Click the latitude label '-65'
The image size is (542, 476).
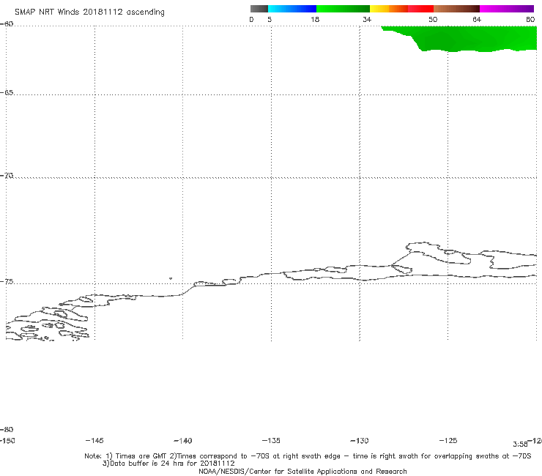[7, 93]
